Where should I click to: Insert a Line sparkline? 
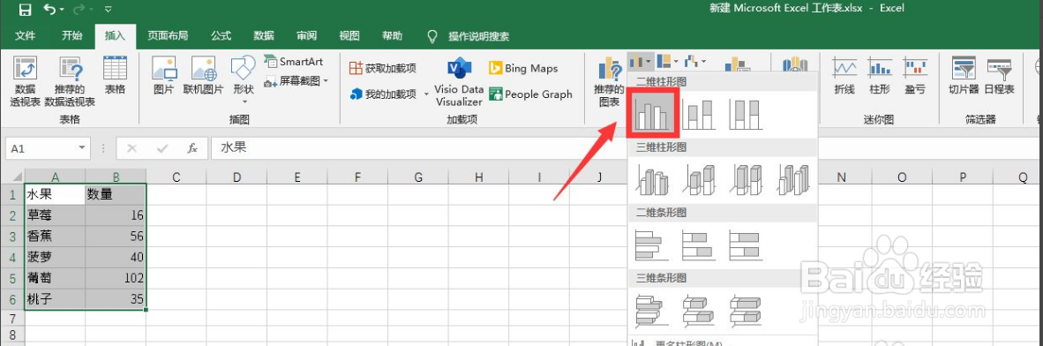[844, 74]
